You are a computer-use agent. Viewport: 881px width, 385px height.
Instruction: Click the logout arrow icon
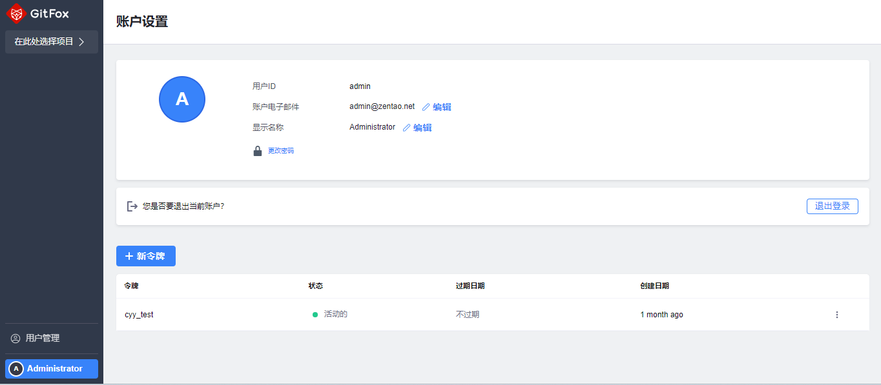point(132,206)
